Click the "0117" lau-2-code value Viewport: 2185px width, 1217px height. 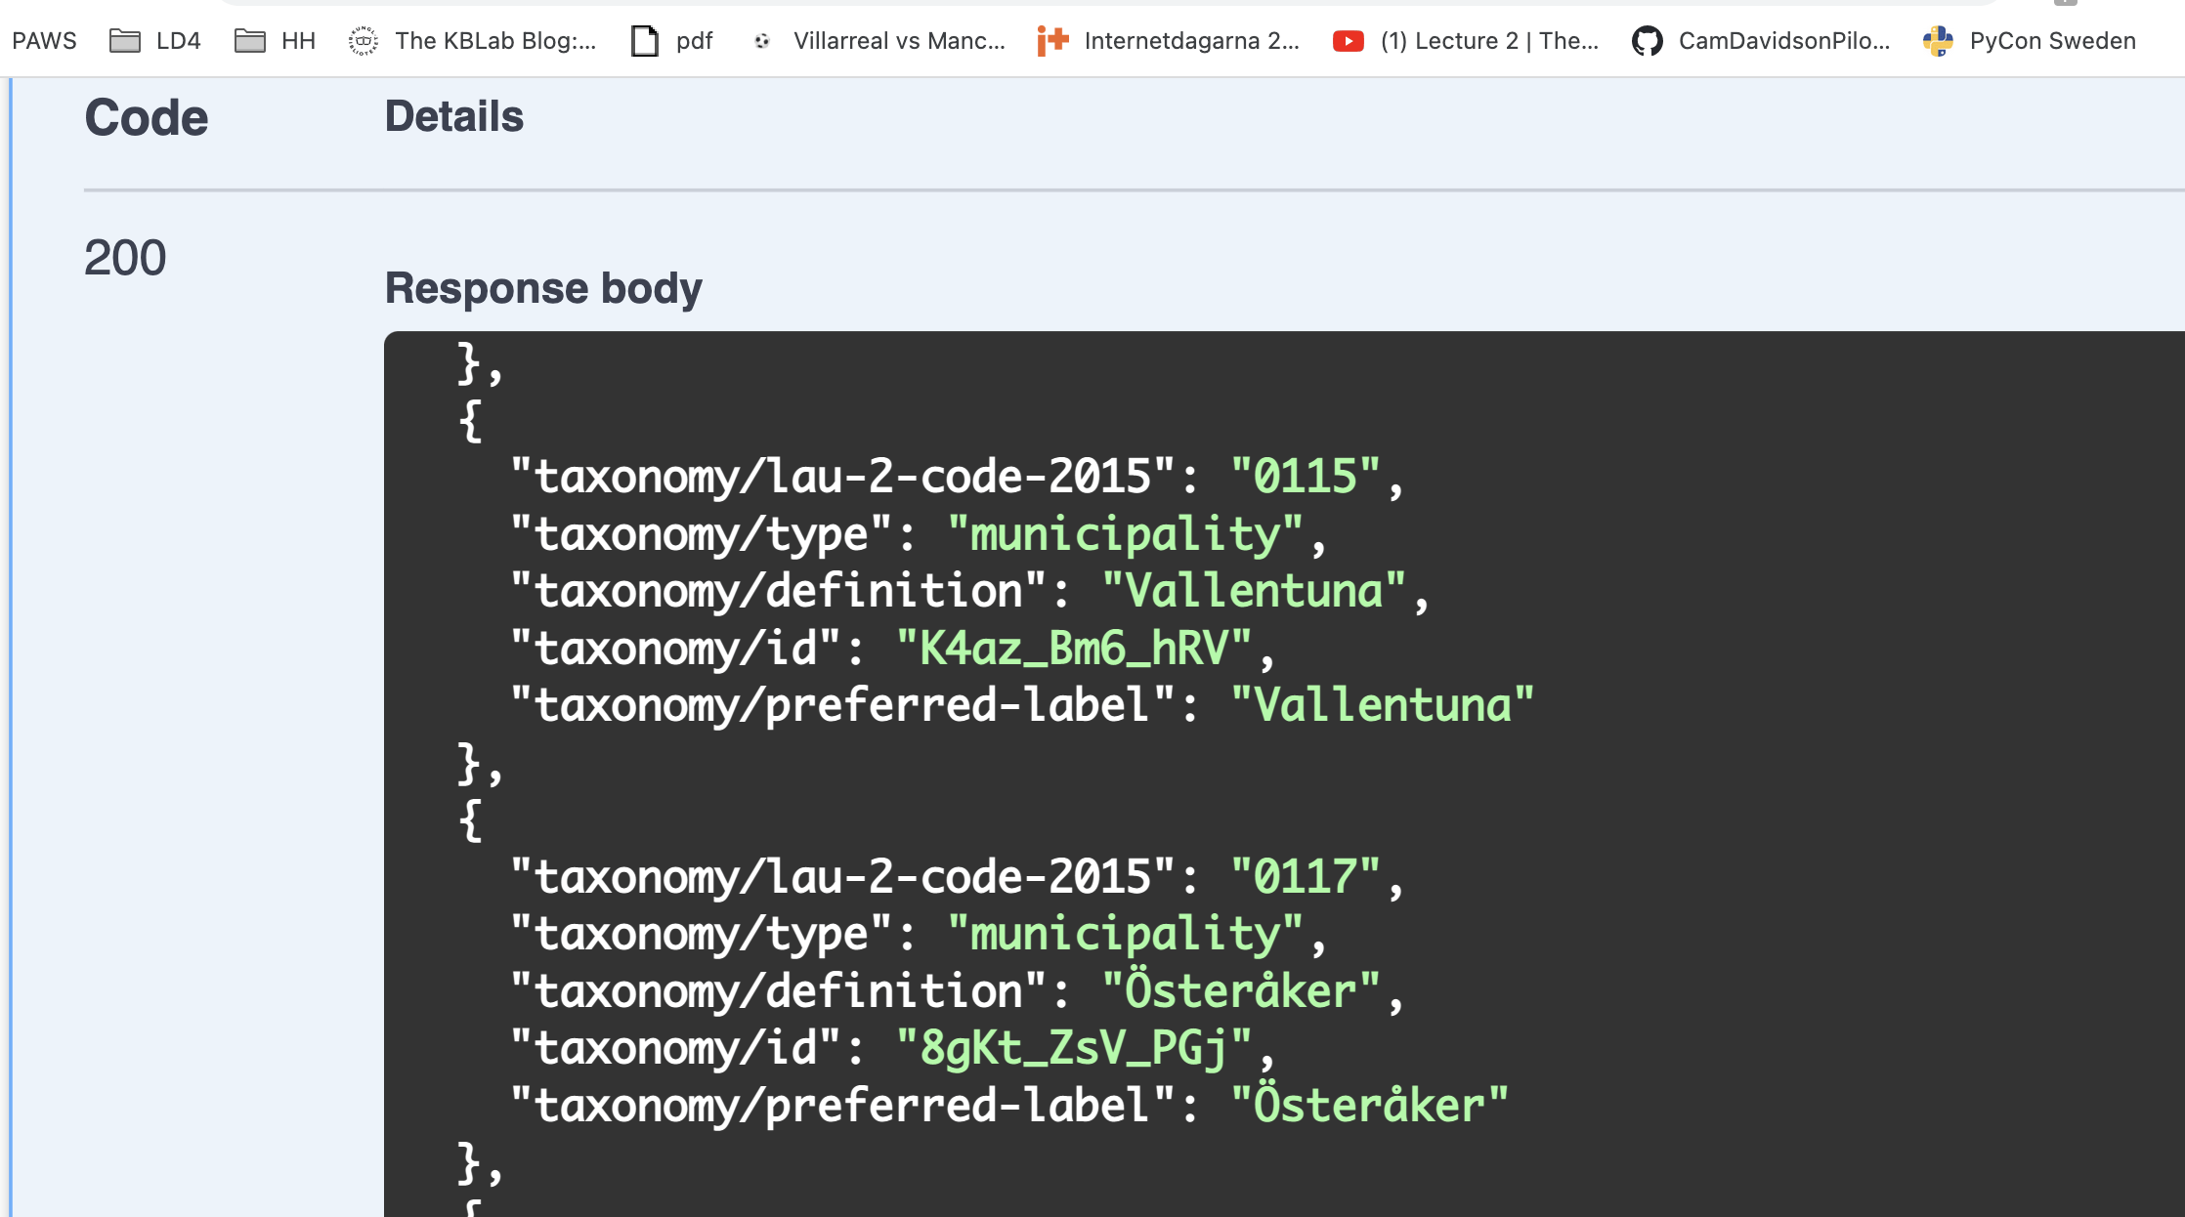pos(1305,877)
